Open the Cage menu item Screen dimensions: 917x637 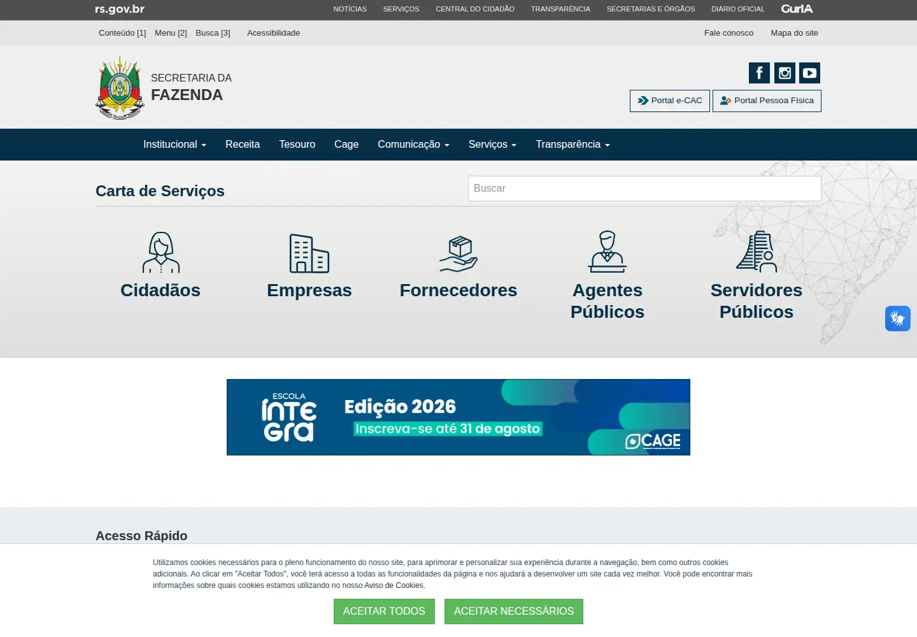point(346,145)
